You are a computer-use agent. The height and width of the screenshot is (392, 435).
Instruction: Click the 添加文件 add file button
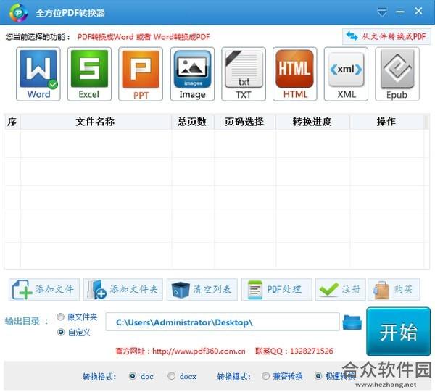point(44,290)
